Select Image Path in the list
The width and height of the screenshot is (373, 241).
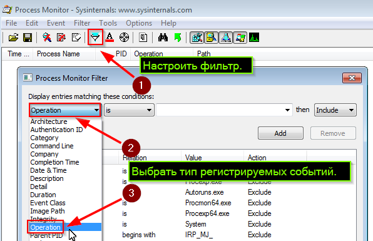click(66, 211)
